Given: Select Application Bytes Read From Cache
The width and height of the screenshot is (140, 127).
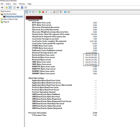Looking at the screenshot, I should tap(46, 80).
